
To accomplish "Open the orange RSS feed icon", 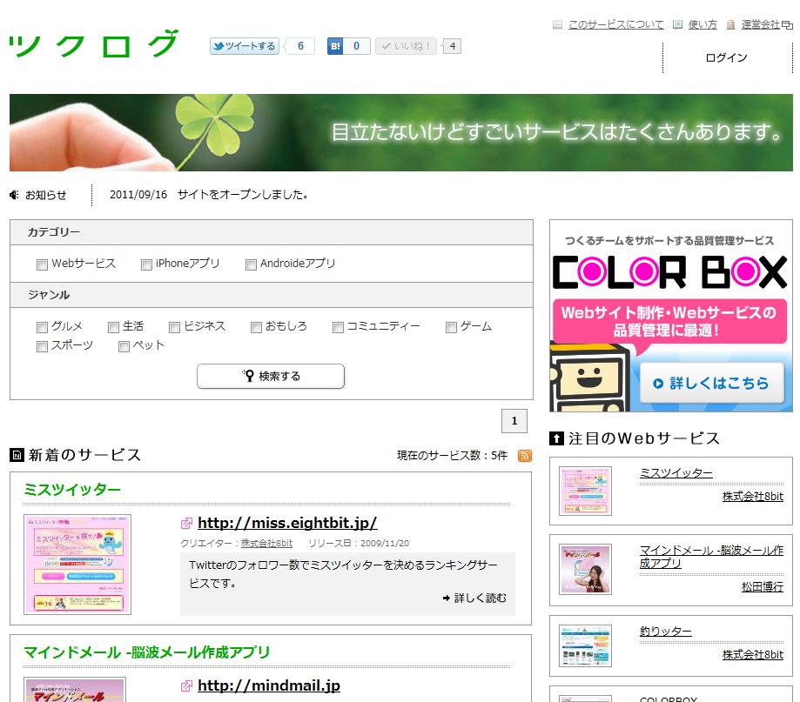I will [x=524, y=456].
